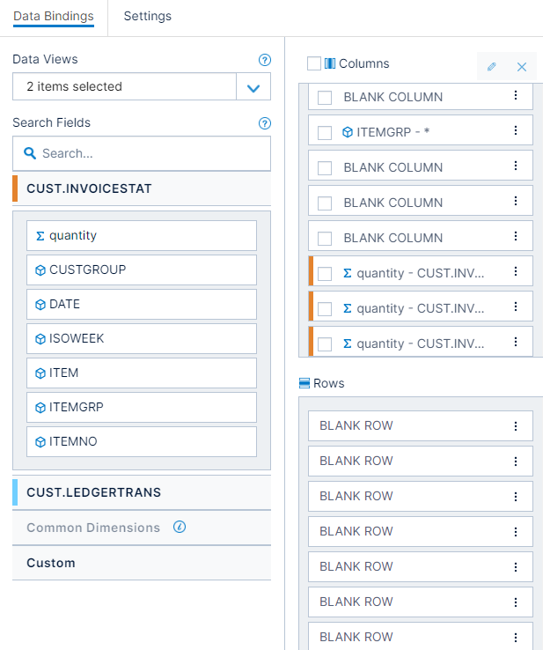Open three-dot menu of first quantity column

tap(516, 271)
